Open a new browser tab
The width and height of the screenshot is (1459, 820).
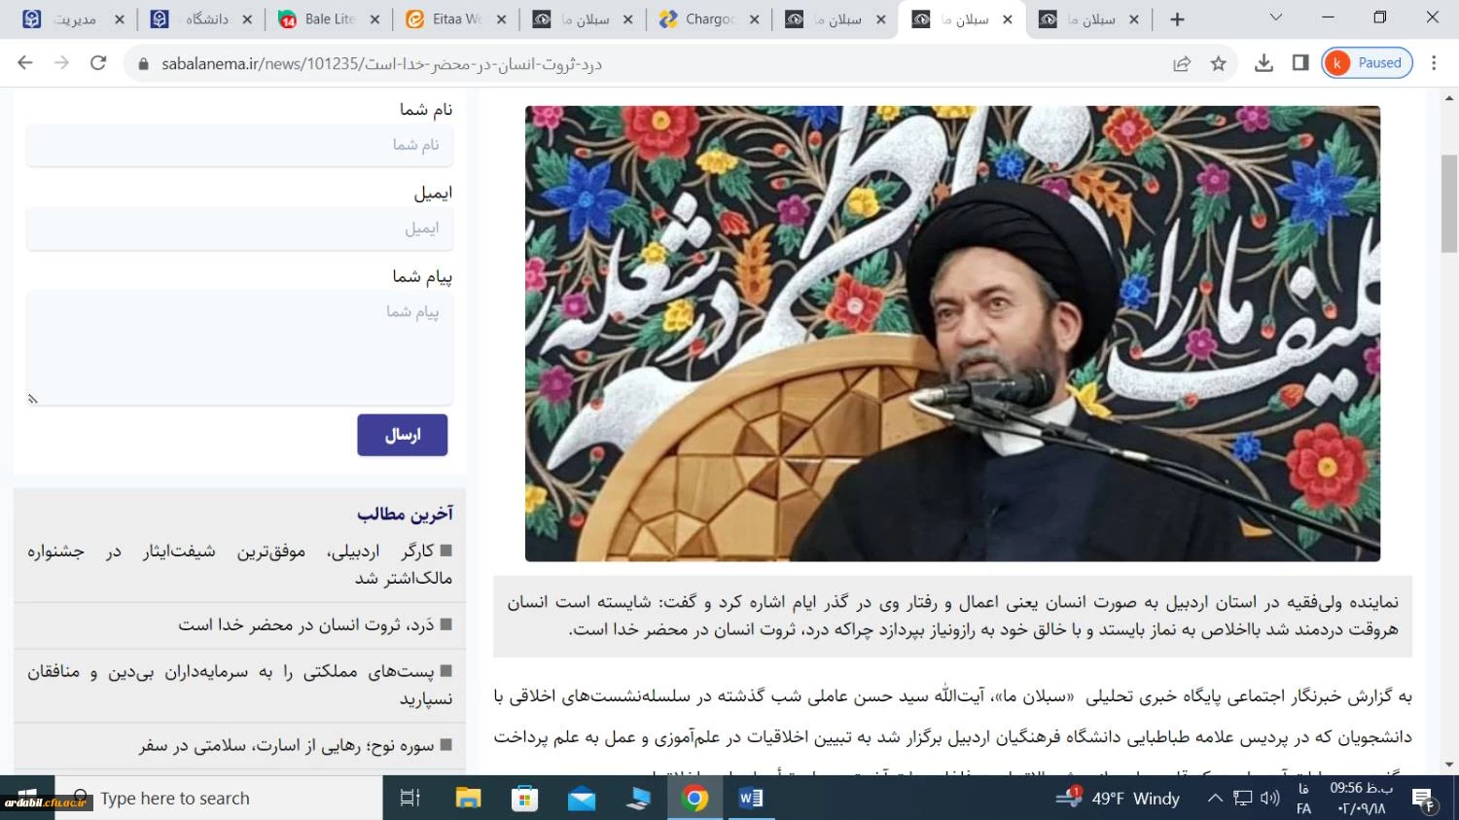click(1177, 19)
